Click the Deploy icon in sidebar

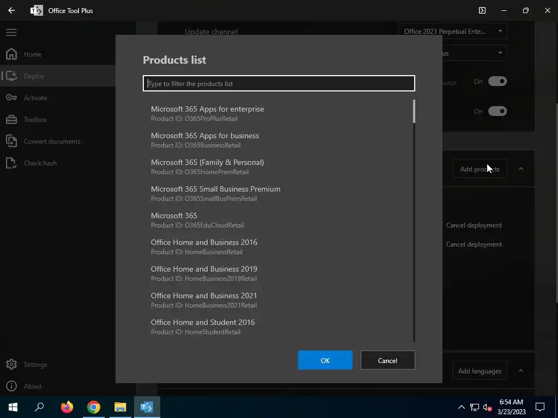click(11, 76)
